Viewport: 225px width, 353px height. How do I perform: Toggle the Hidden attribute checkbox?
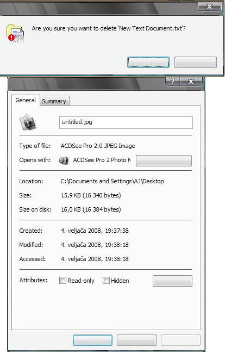(106, 281)
